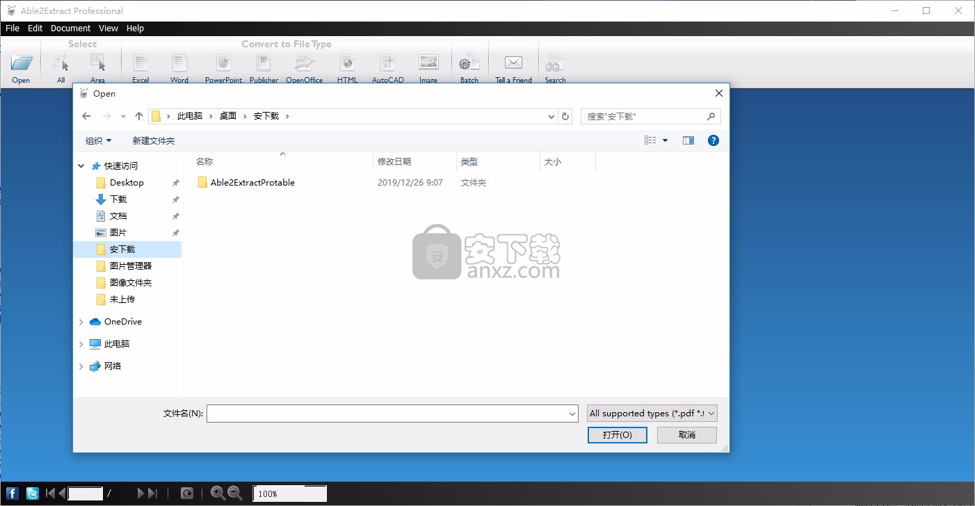The width and height of the screenshot is (975, 506).
Task: Expand the OneDrive tree node
Action: pyautogui.click(x=81, y=322)
